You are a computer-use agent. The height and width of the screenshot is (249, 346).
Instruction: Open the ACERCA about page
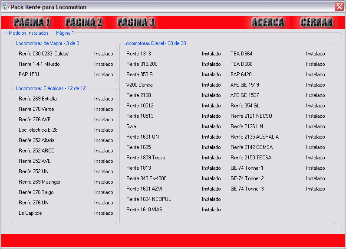point(268,23)
